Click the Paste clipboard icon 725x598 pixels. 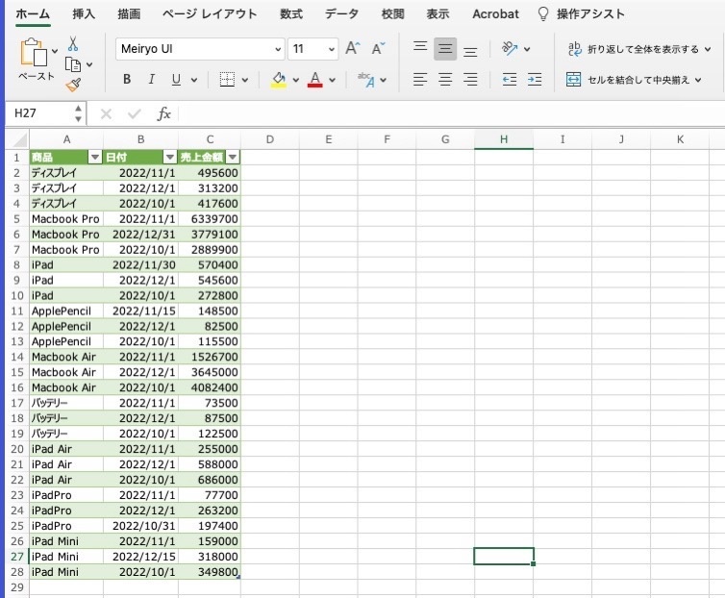[34, 52]
